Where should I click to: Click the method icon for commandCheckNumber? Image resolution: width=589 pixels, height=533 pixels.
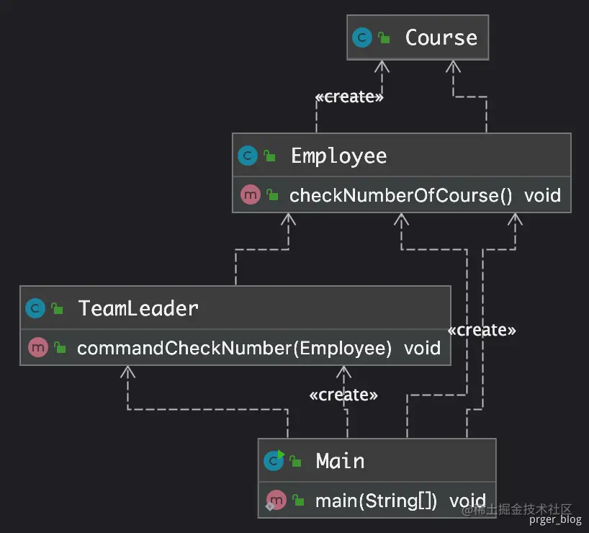tap(38, 347)
